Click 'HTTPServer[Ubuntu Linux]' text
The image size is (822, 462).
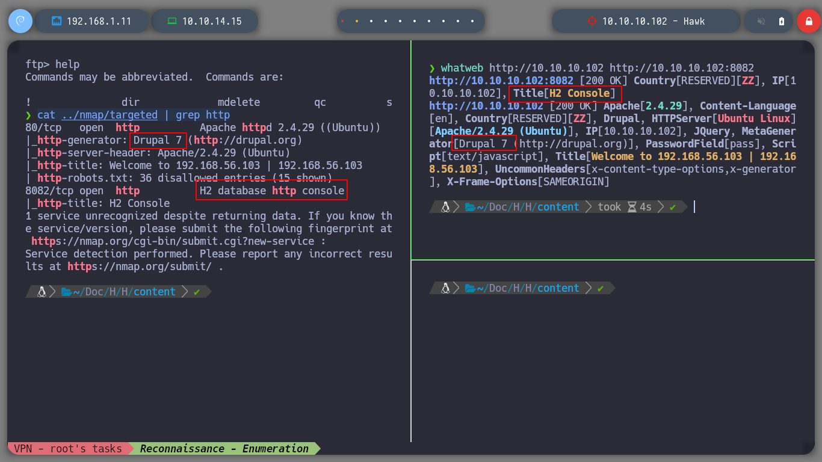pos(724,119)
